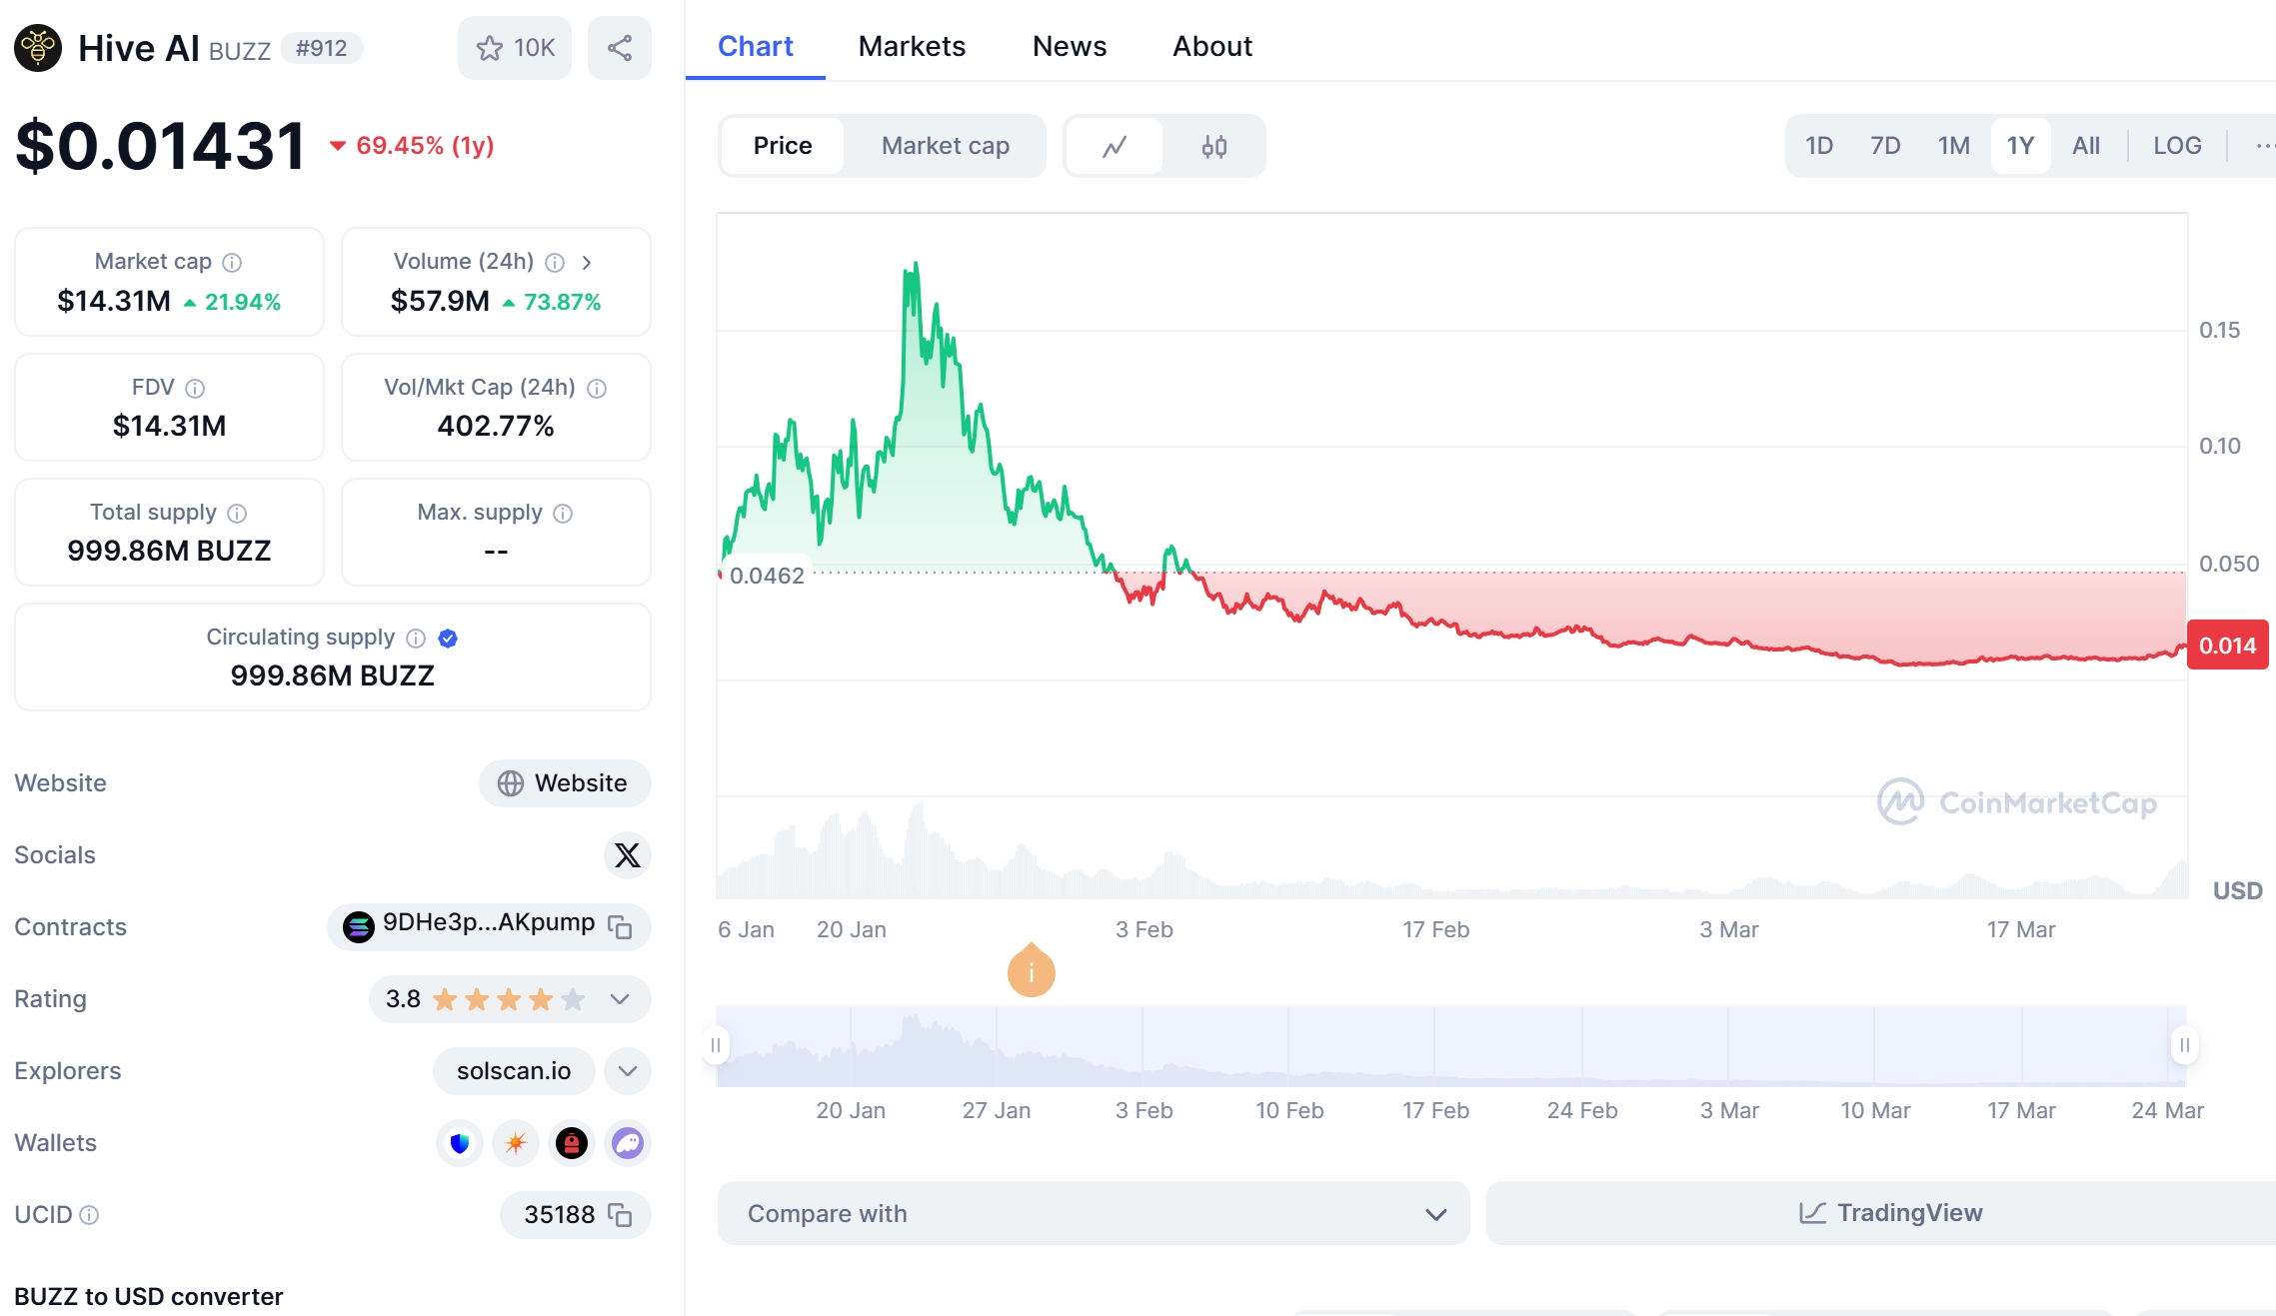Open the purple ghost wallet icon

(x=628, y=1143)
